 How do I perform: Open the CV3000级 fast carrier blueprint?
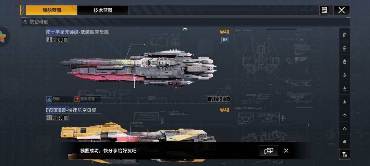coord(71,110)
